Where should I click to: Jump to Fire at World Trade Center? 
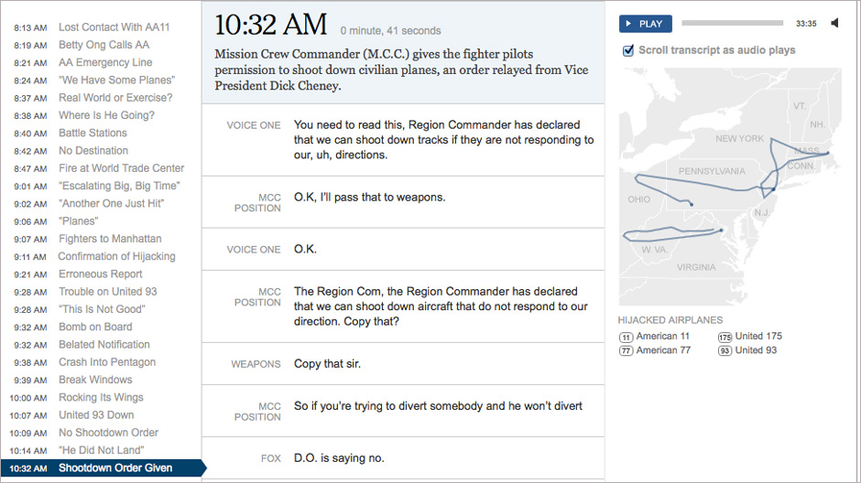pyautogui.click(x=121, y=168)
